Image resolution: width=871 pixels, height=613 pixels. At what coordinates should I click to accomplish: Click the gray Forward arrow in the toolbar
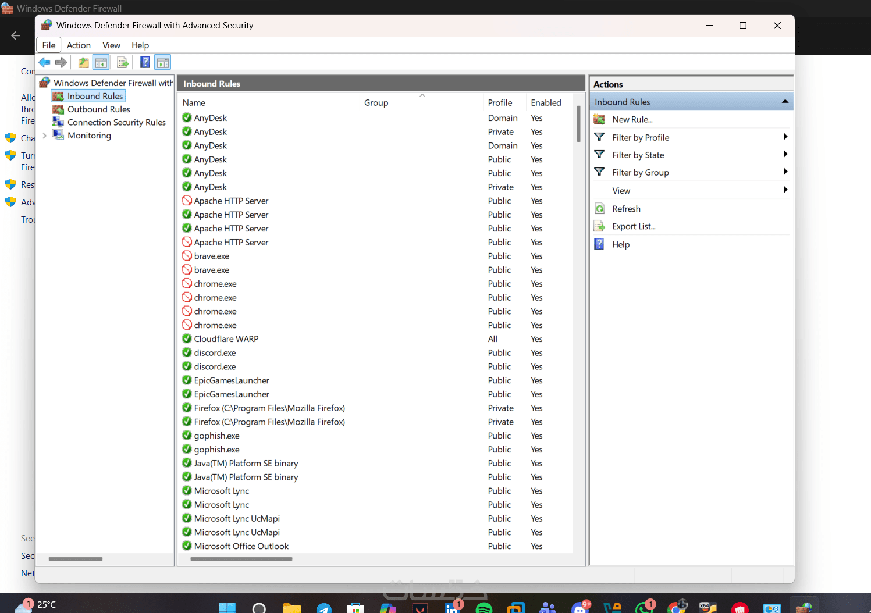(x=61, y=62)
